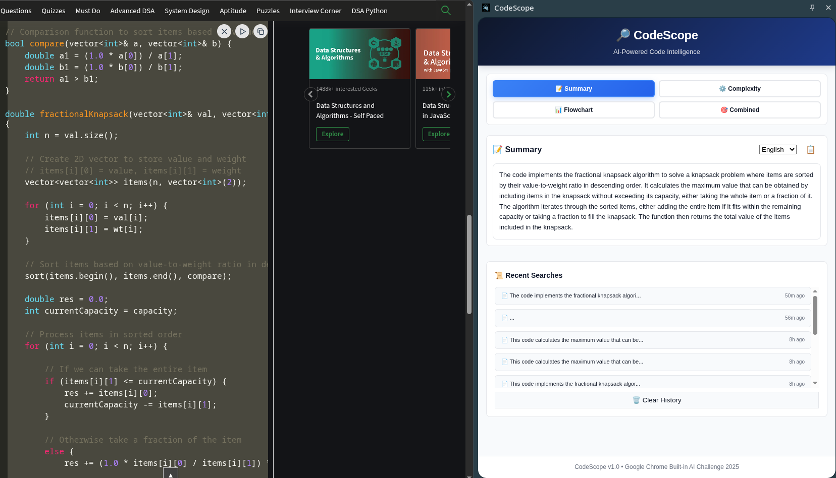The image size is (836, 478).
Task: Click the summary paragraph text
Action: (656, 201)
